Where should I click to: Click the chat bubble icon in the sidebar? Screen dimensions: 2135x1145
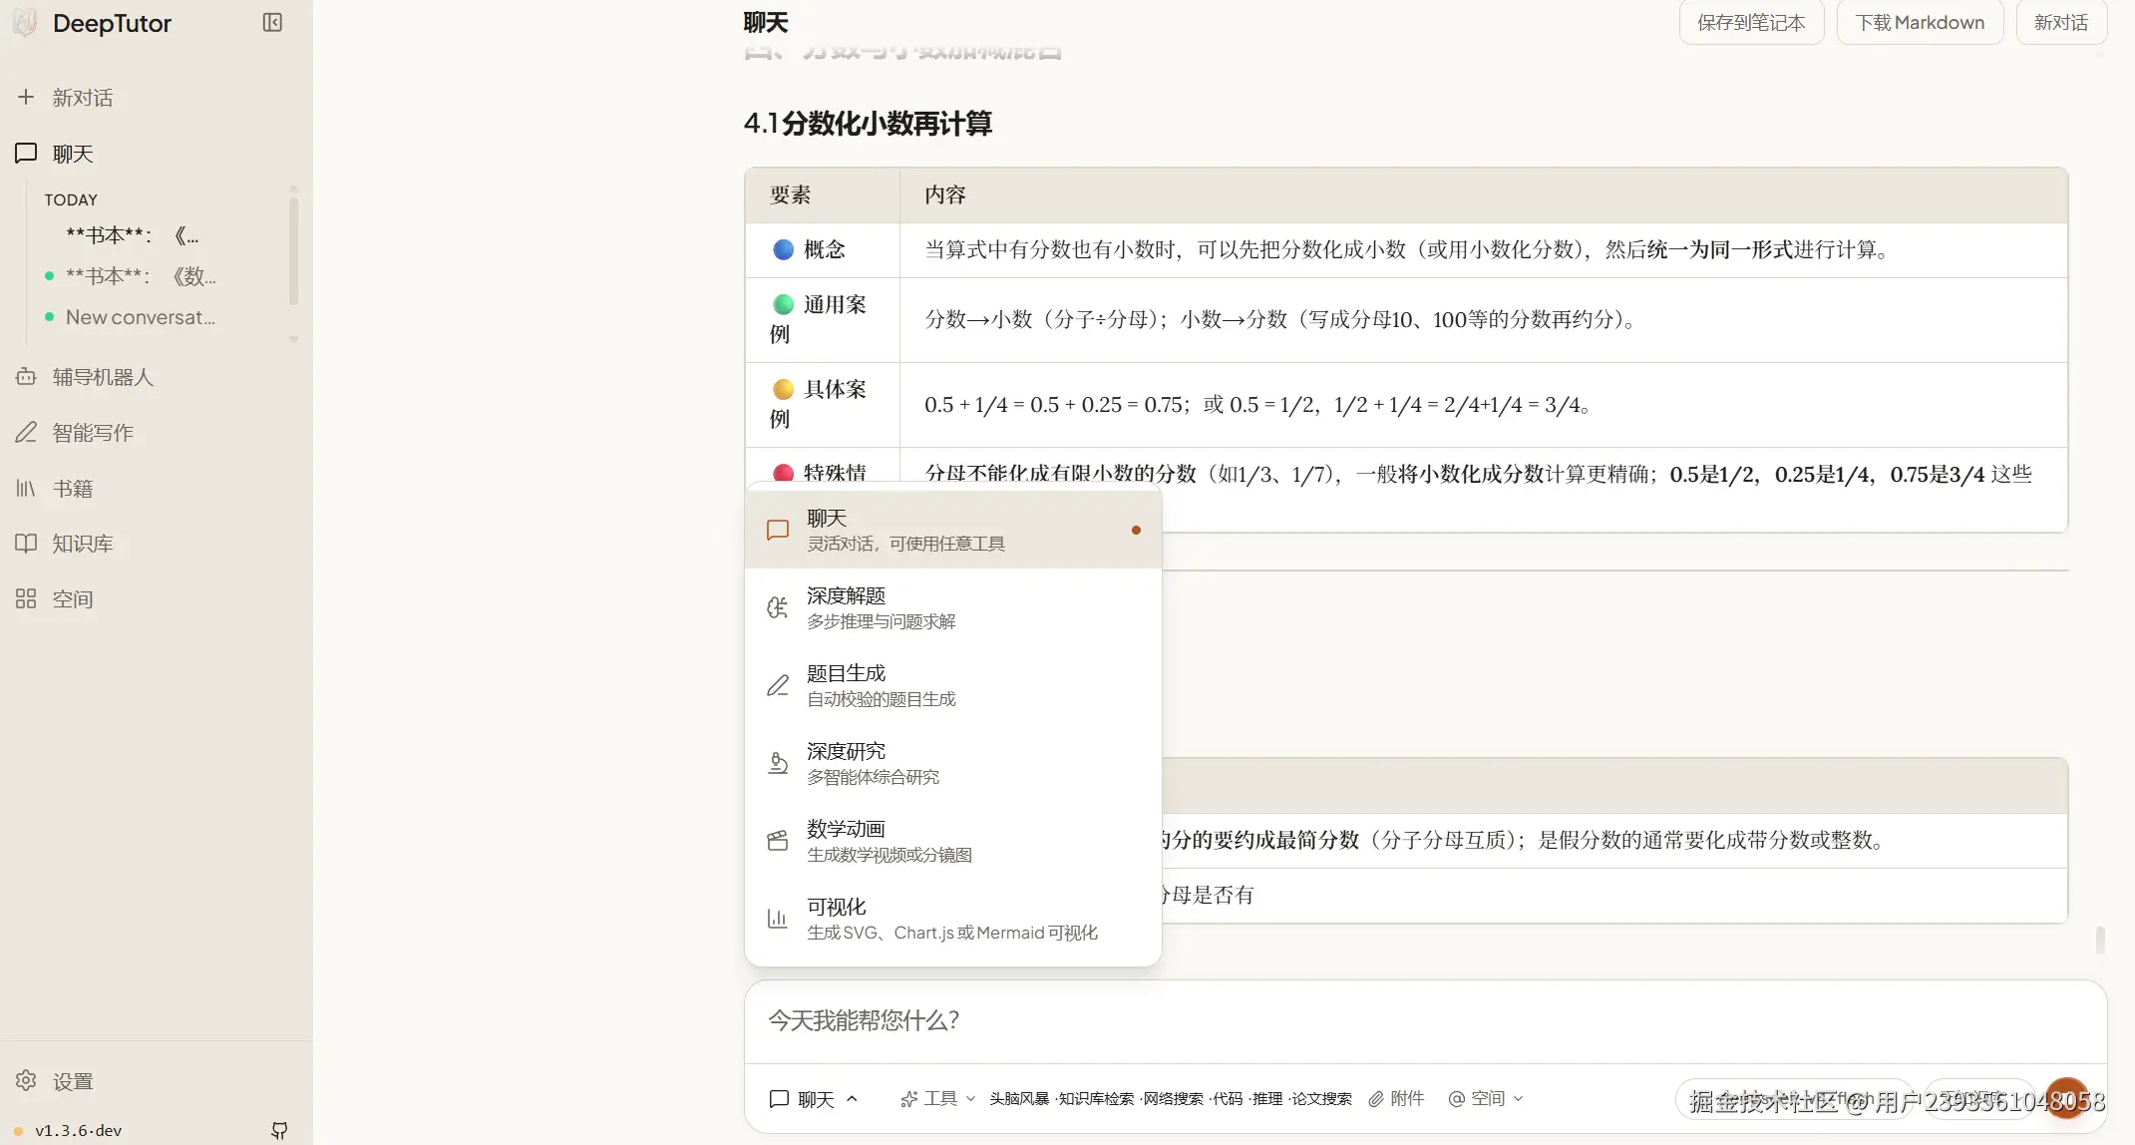[x=26, y=153]
